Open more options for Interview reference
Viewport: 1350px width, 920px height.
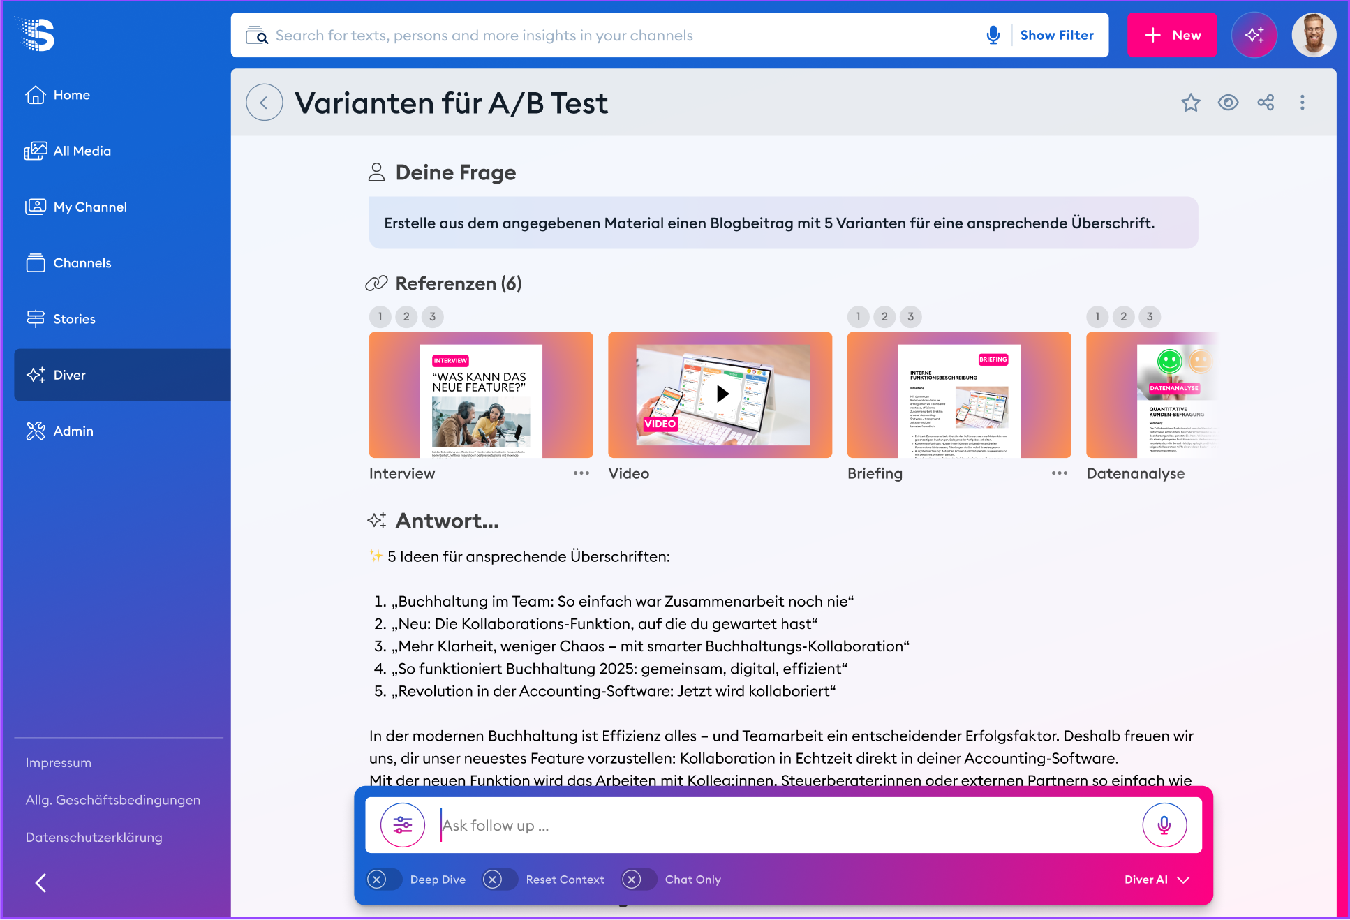[x=581, y=473]
